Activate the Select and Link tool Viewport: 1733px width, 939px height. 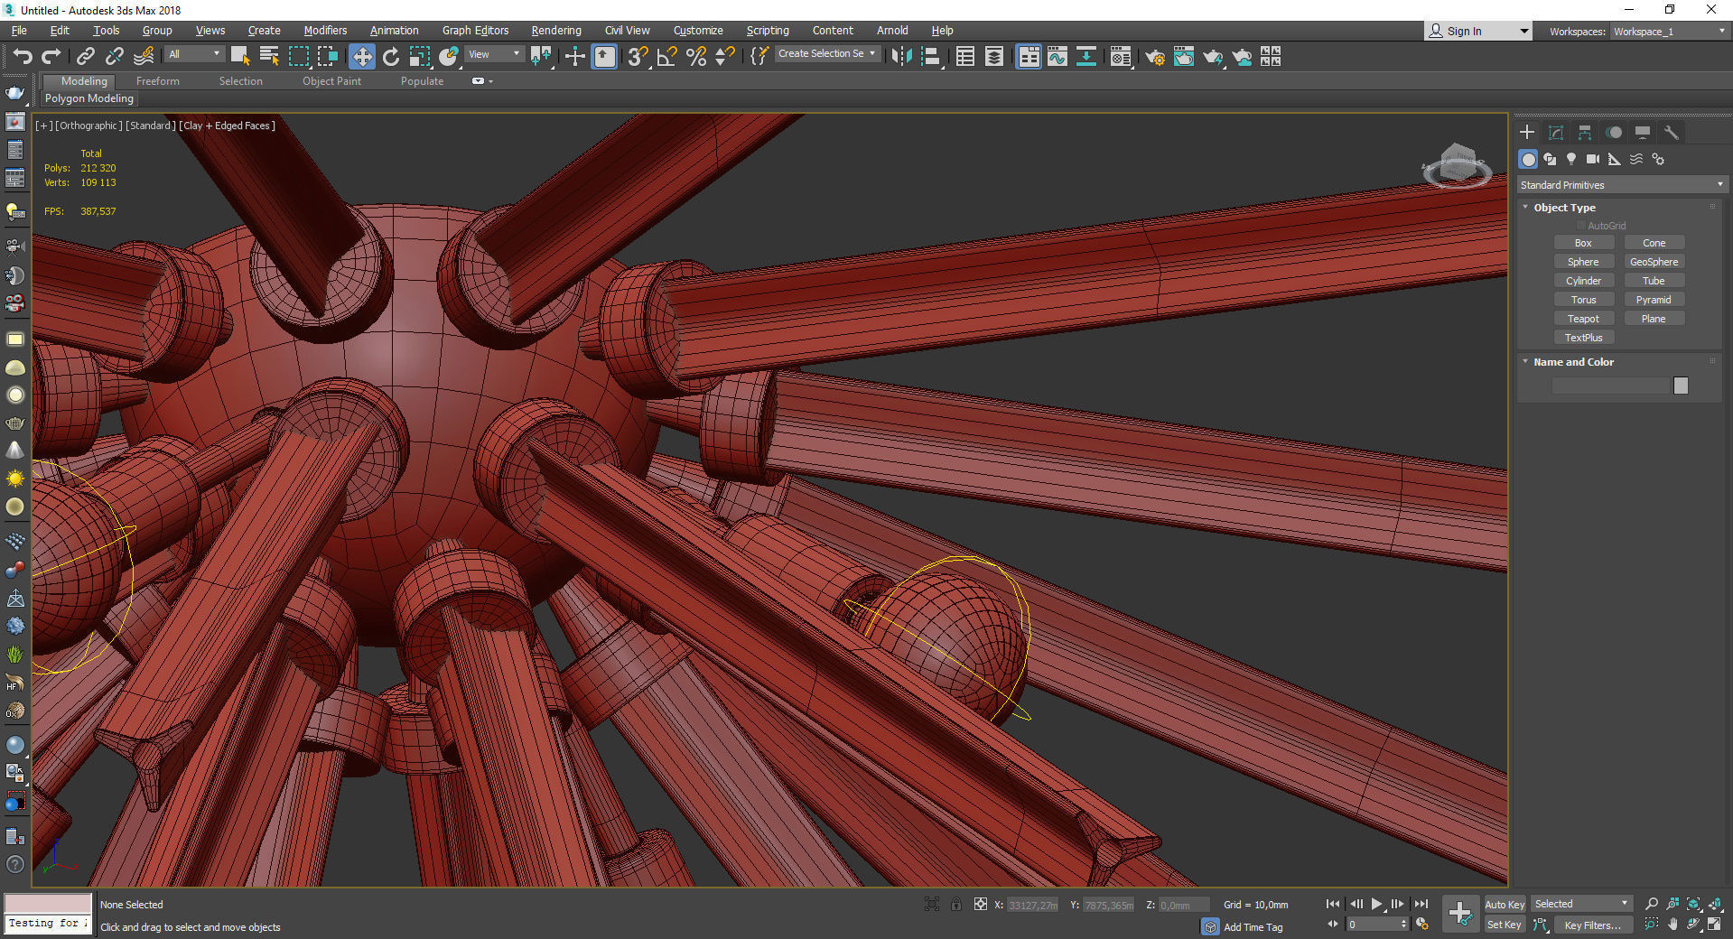(x=86, y=57)
